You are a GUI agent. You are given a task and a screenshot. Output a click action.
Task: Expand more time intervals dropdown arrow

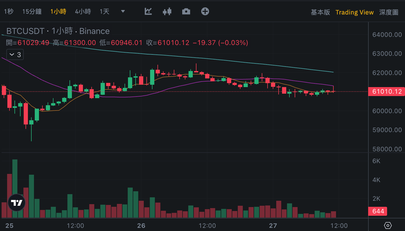123,11
